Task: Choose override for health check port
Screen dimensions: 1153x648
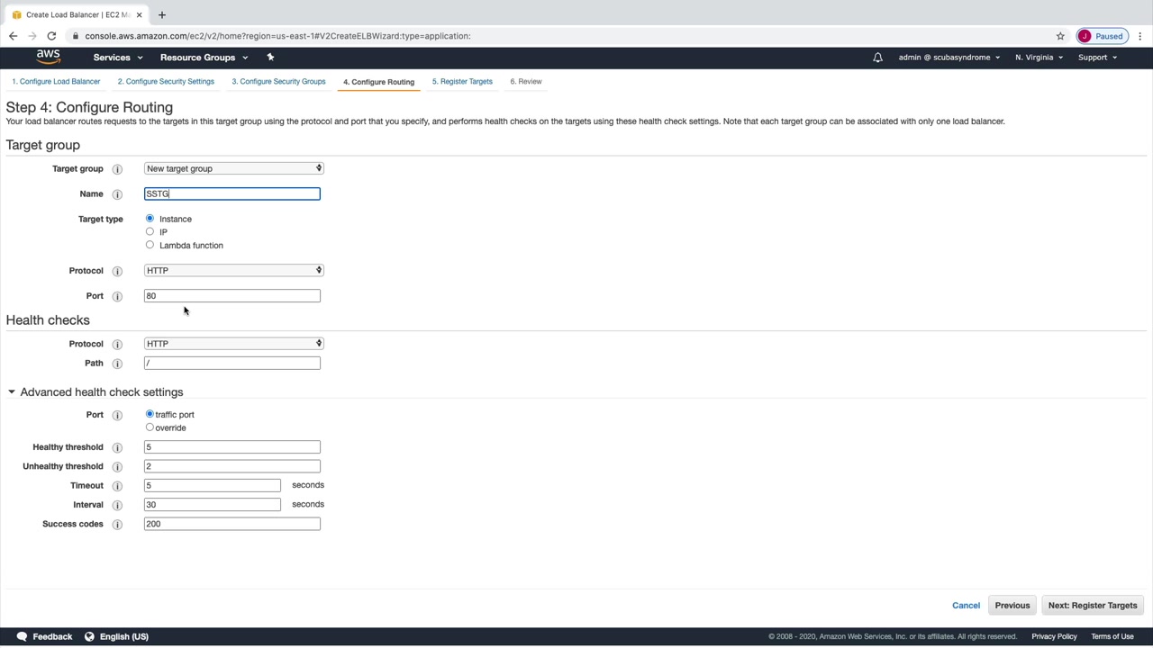Action: (x=150, y=427)
